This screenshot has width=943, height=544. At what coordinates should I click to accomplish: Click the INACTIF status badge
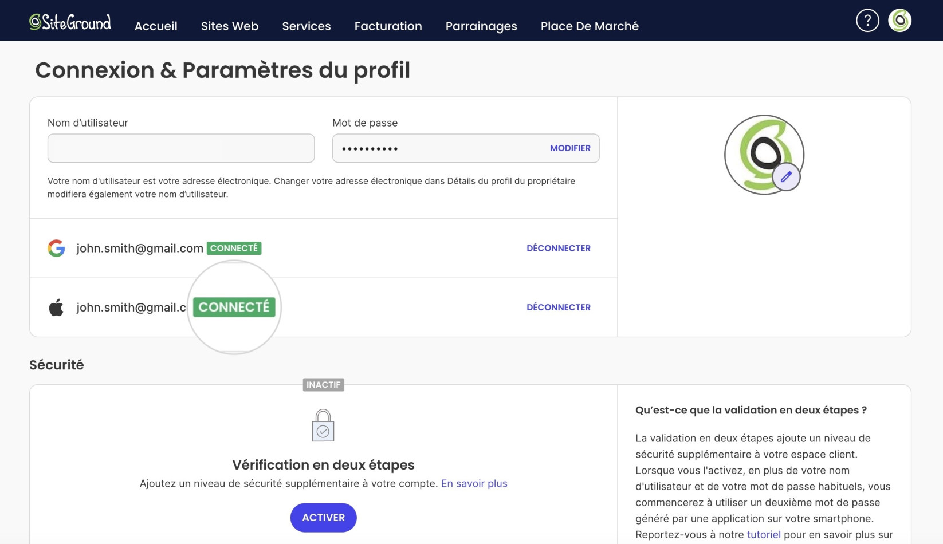(324, 385)
